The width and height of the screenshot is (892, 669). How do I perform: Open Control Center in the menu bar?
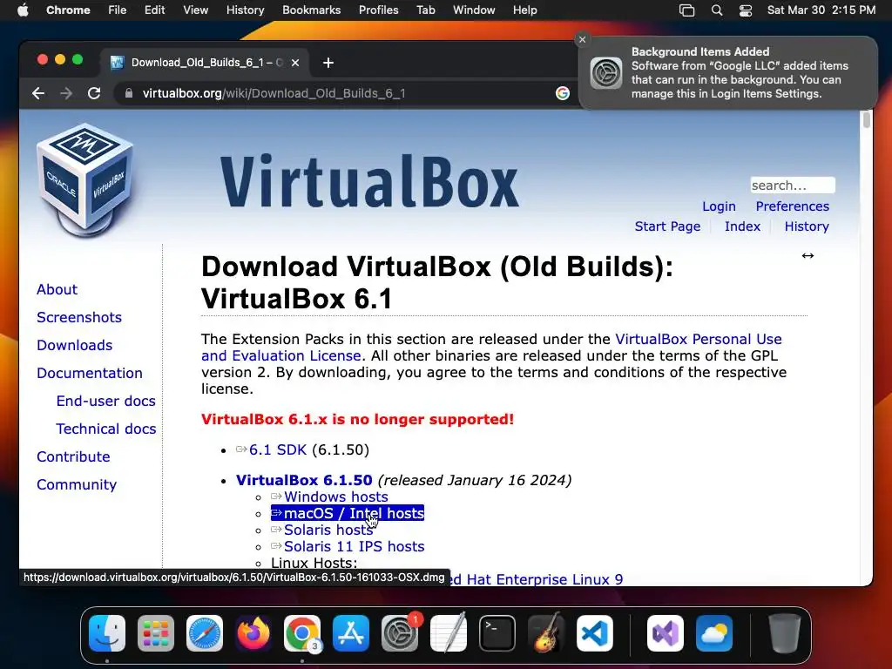tap(746, 10)
